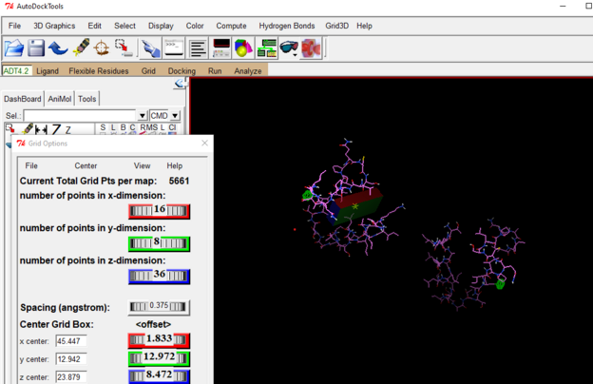Click the text lines icon in toolbar

coord(198,48)
